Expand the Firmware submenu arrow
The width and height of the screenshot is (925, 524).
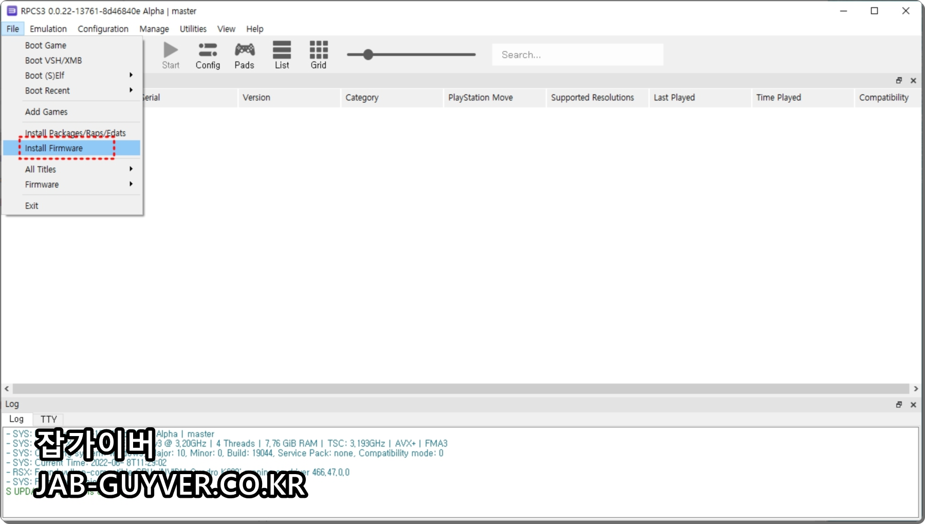[131, 184]
